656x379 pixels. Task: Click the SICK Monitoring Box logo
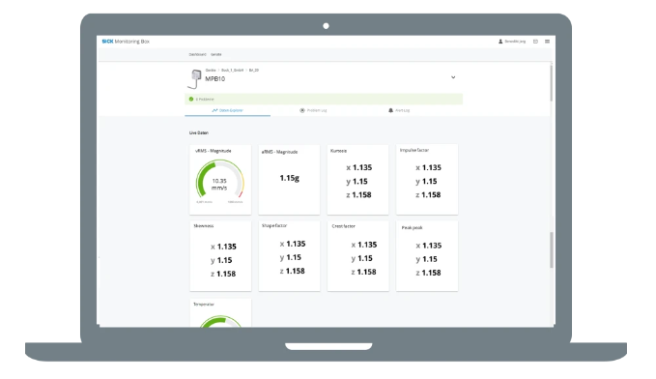point(126,42)
